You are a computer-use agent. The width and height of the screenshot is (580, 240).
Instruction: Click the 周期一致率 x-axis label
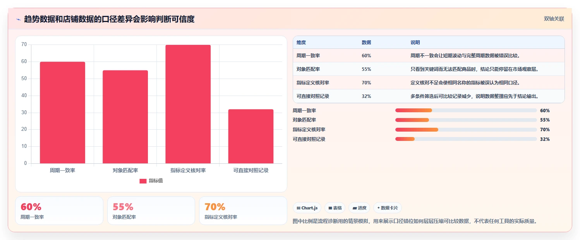click(62, 170)
